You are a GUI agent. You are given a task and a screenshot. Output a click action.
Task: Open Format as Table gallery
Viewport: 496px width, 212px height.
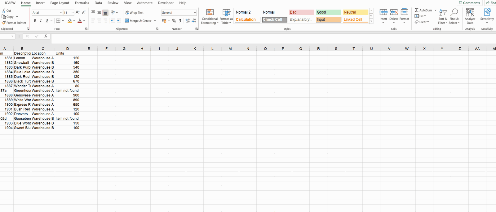tap(226, 13)
